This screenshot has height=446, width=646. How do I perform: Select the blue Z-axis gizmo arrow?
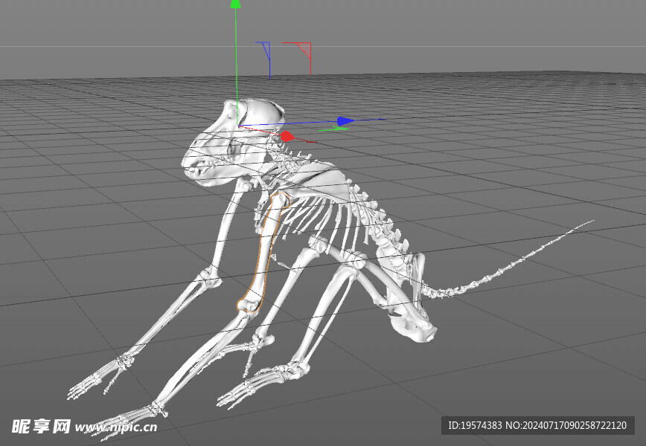344,119
